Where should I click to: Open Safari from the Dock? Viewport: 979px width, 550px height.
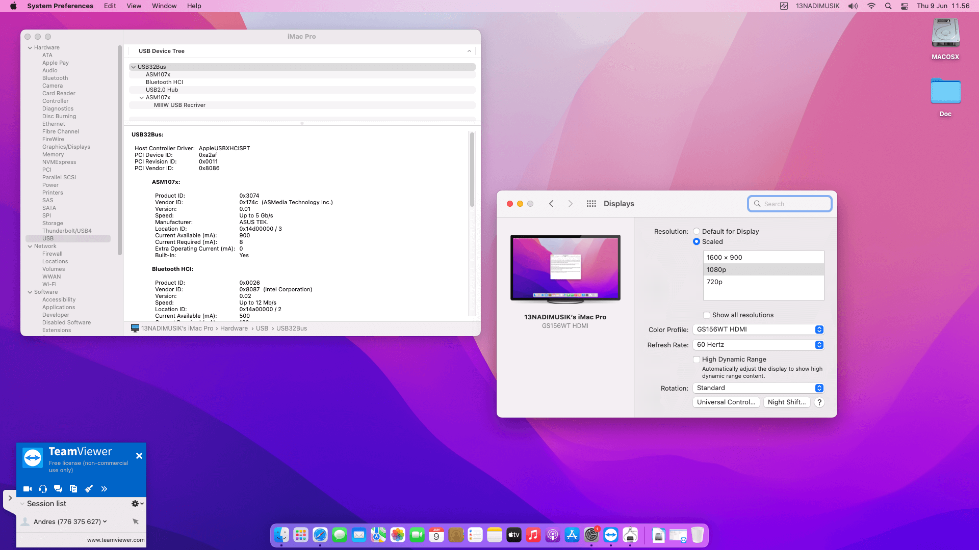(x=320, y=535)
